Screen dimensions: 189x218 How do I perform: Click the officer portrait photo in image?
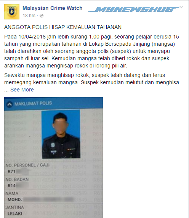coord(61,134)
